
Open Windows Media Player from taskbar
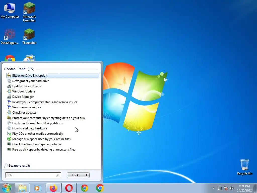tap(38, 188)
